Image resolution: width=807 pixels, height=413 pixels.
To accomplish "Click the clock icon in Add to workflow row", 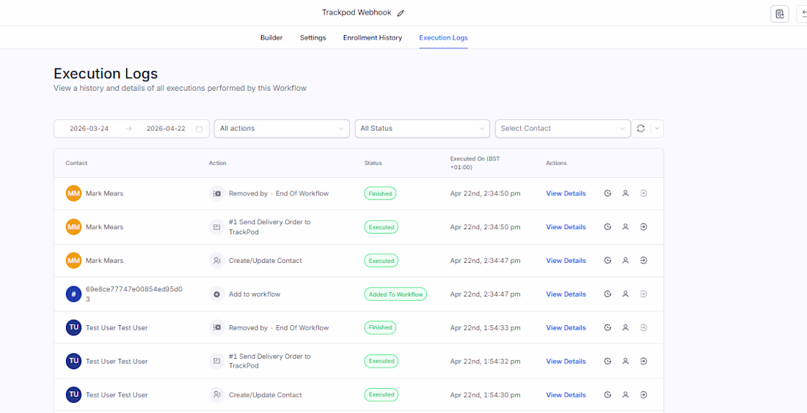I will coord(607,294).
